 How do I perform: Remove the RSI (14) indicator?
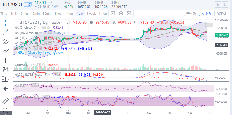coord(37,85)
